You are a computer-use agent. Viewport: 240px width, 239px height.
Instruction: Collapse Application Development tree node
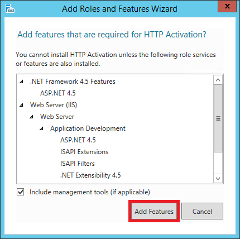[42, 128]
